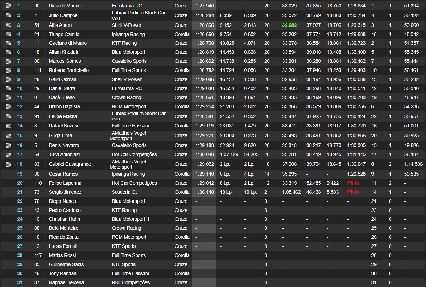Viewport: 426px width, 287px height.
Task: Select driver name Guilherme Salas
Action: pyautogui.click(x=66, y=264)
